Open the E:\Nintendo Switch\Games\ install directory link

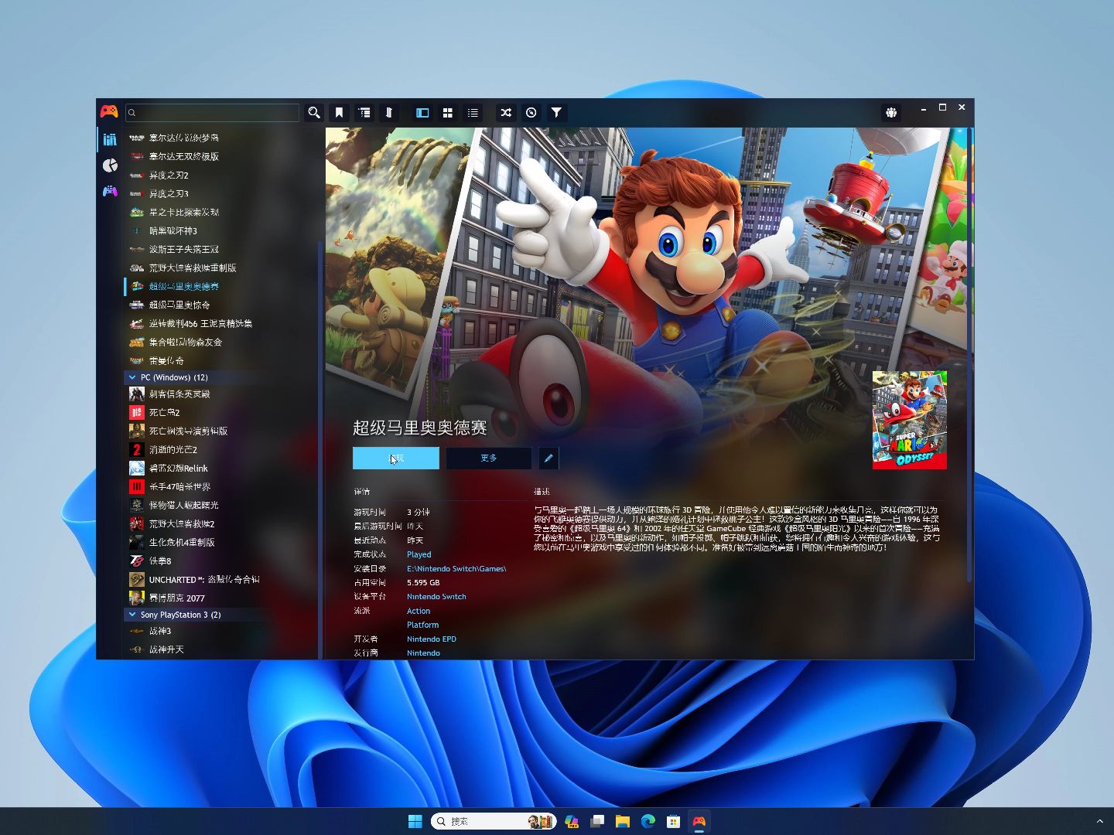pos(456,569)
